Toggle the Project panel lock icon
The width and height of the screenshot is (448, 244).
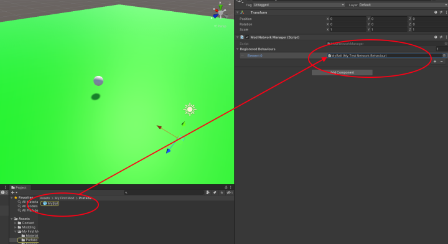(x=226, y=187)
